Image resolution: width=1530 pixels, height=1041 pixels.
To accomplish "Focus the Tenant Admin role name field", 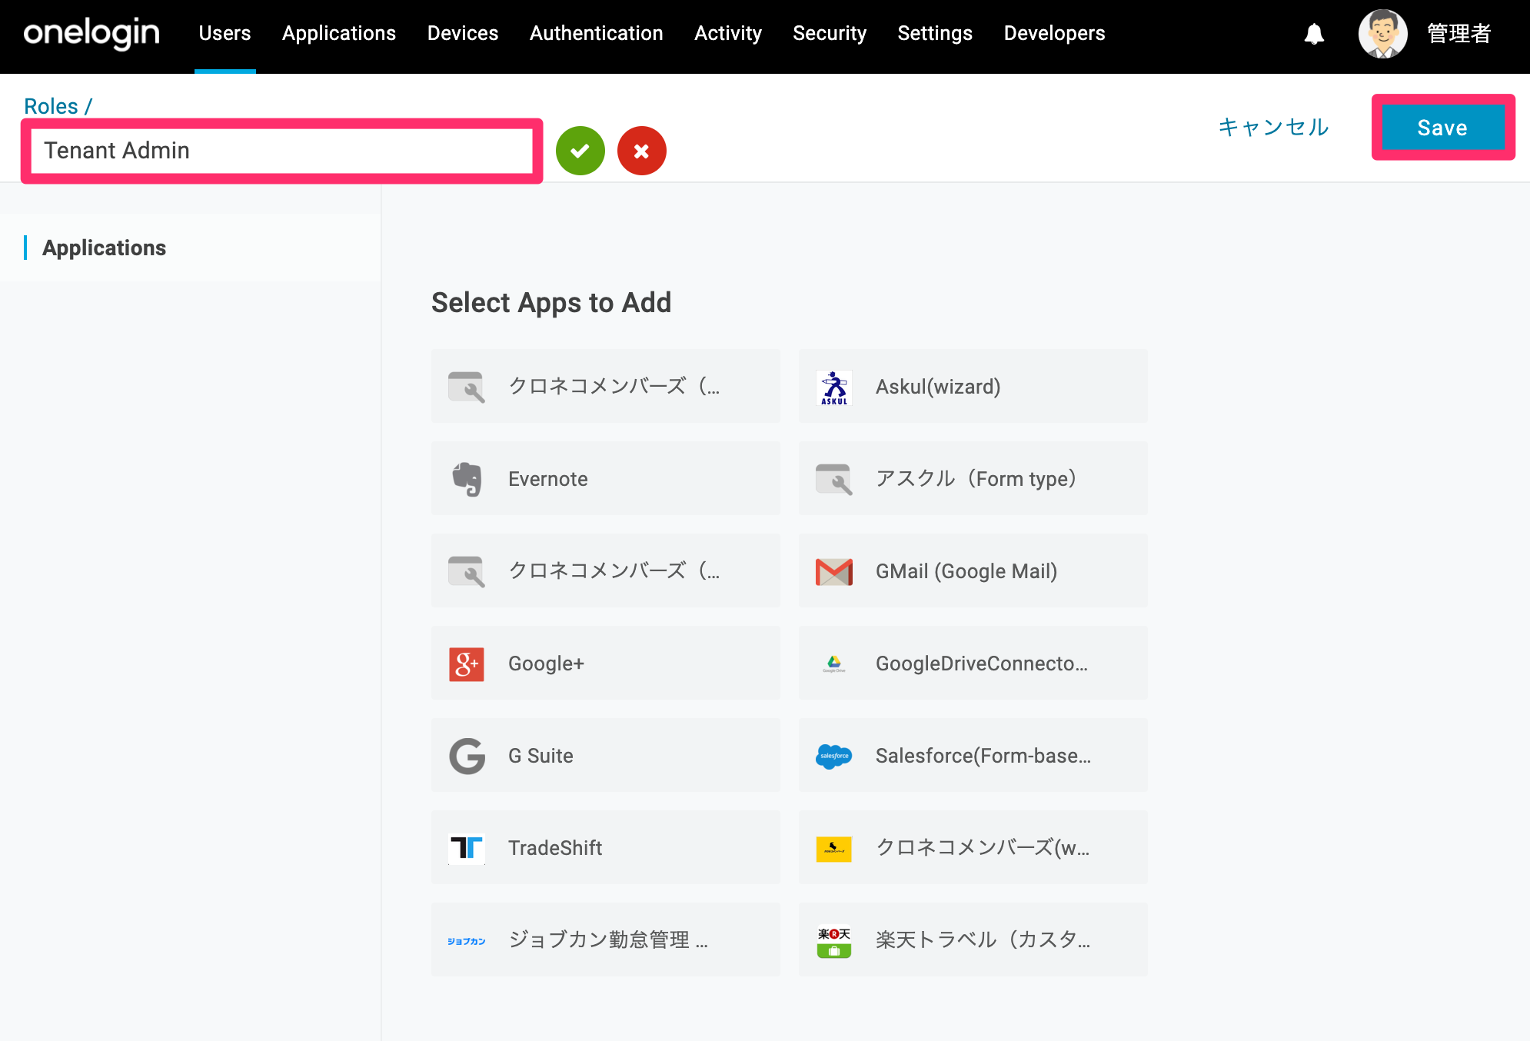I will tap(282, 151).
